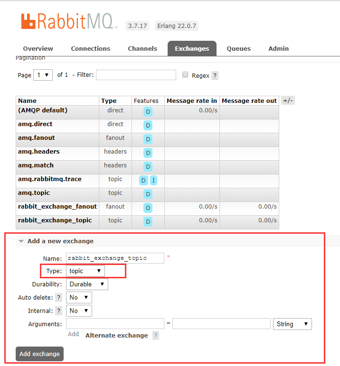Open the rabbit_exchange_fanout exchange
Image resolution: width=340 pixels, height=366 pixels.
57,207
